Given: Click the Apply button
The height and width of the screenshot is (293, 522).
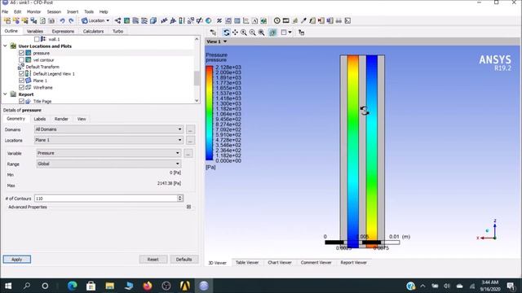Looking at the screenshot, I should pyautogui.click(x=17, y=259).
